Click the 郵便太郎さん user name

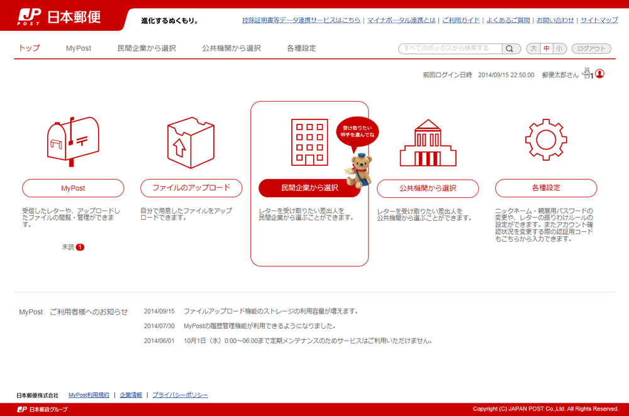tap(560, 75)
